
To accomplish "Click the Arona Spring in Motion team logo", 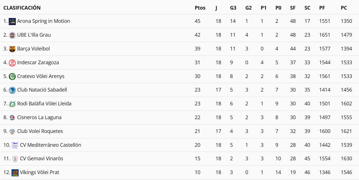I will coord(12,21).
